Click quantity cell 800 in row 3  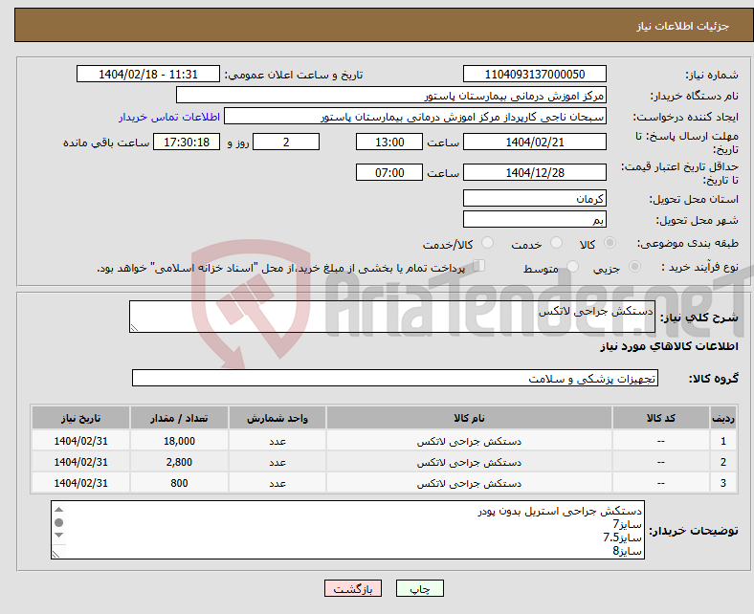(179, 483)
